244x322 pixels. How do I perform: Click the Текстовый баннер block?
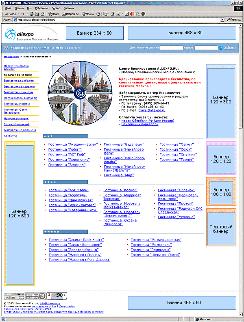(221, 227)
